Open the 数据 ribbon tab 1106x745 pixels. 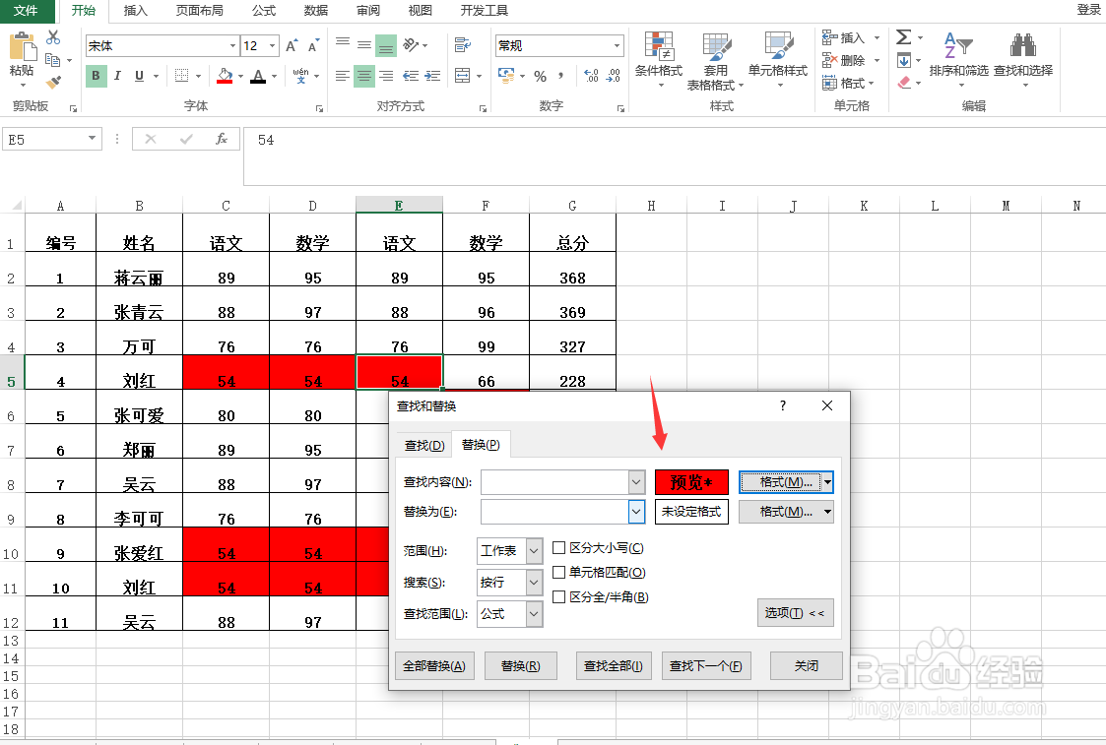pyautogui.click(x=315, y=11)
